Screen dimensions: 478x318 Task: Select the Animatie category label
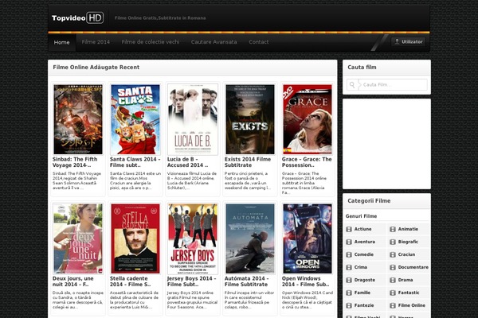pyautogui.click(x=408, y=229)
